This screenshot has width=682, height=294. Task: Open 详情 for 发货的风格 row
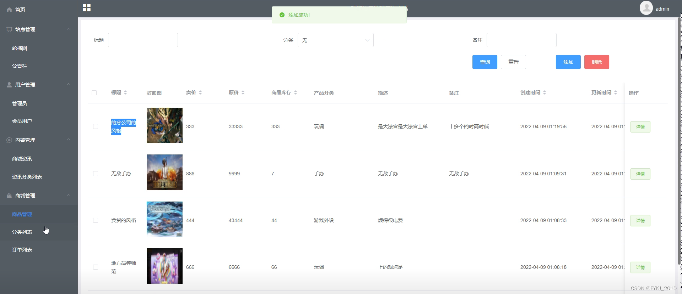[x=640, y=221]
